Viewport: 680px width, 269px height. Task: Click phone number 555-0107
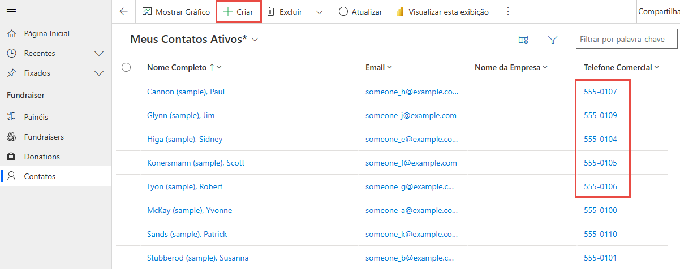point(600,92)
